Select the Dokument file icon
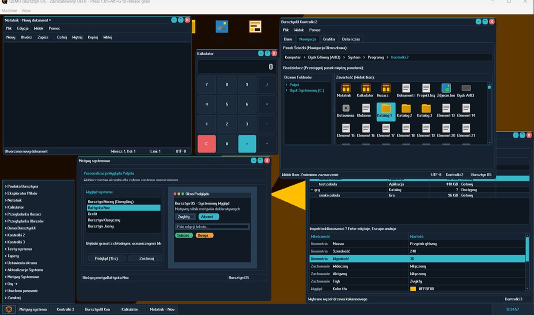Viewport: 534px width, 315px height. [405, 90]
